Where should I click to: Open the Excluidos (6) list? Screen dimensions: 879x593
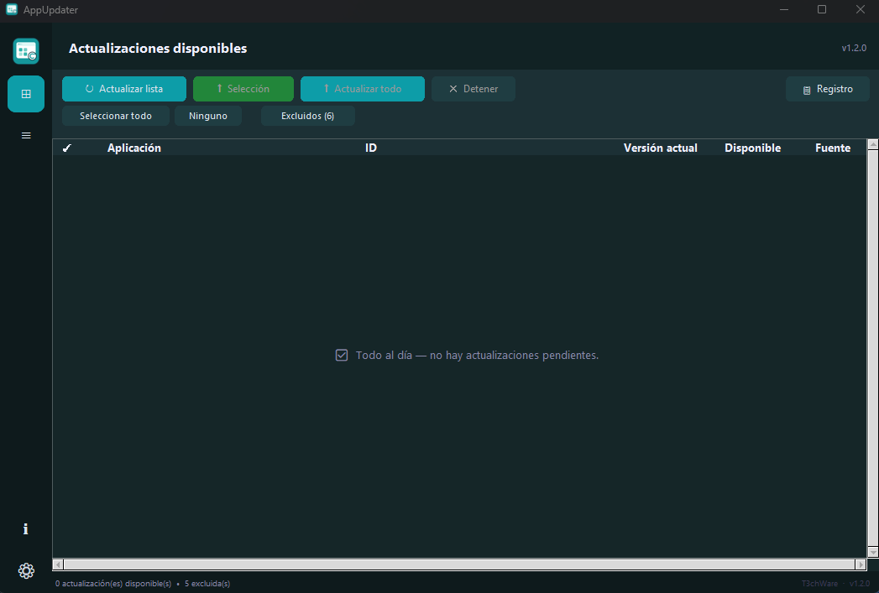[308, 116]
